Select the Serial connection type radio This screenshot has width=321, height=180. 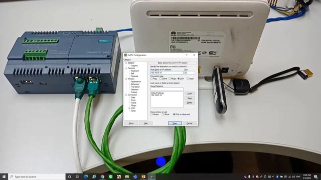pyautogui.click(x=190, y=79)
